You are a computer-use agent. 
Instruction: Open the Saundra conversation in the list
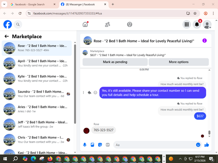point(37,94)
